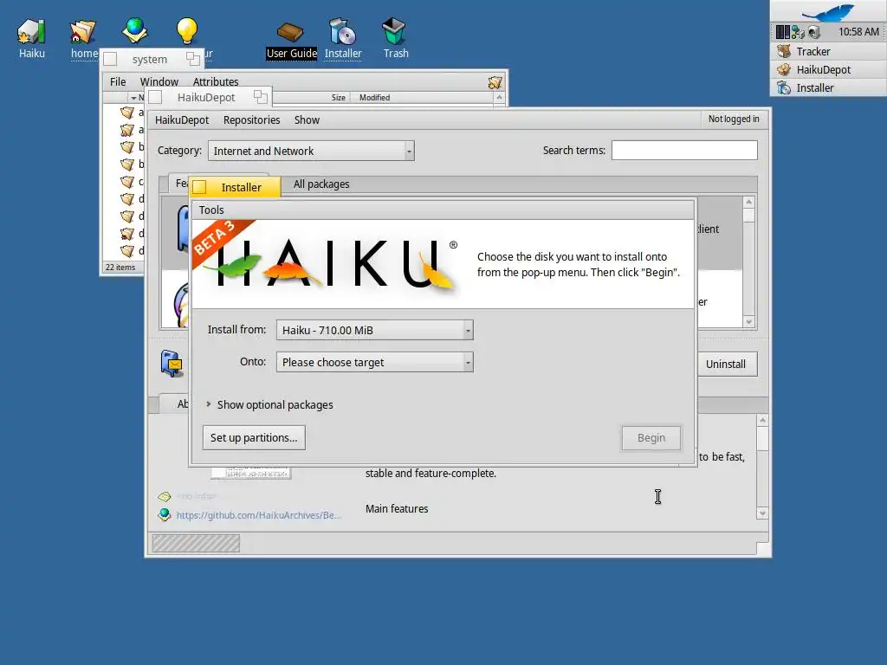Click description pane scrollbar down arrow
This screenshot has width=887, height=665.
coord(762,513)
